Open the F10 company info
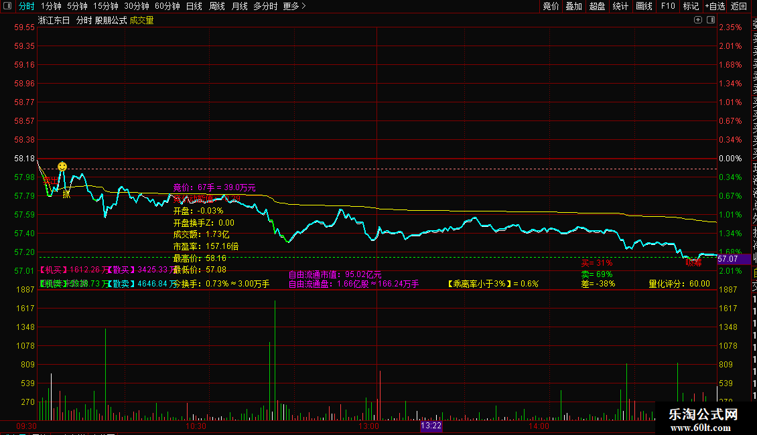This screenshot has width=757, height=435. [668, 6]
